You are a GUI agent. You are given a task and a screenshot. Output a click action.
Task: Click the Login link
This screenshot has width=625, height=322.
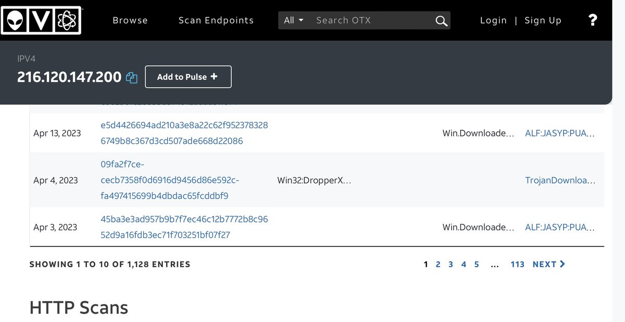click(493, 20)
